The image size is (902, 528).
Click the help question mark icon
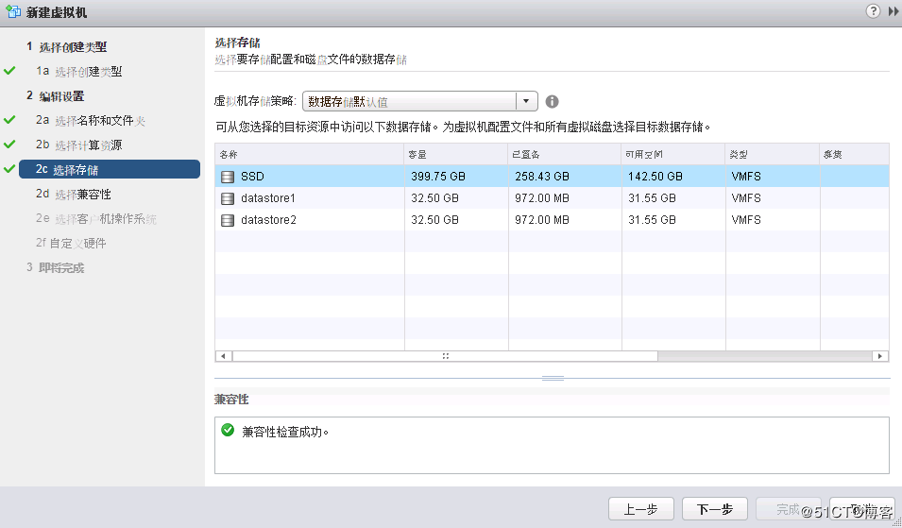tap(871, 10)
